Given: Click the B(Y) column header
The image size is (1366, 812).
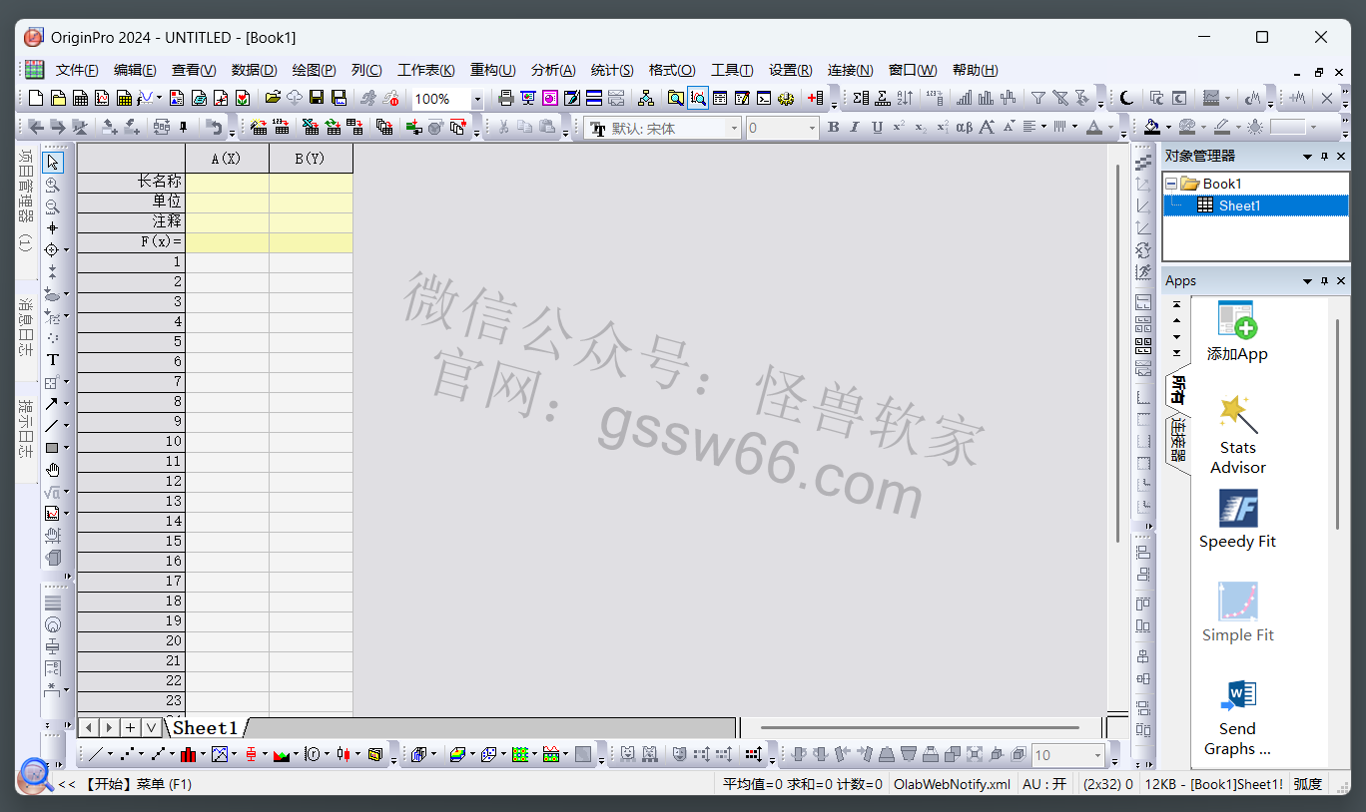Looking at the screenshot, I should click(311, 159).
